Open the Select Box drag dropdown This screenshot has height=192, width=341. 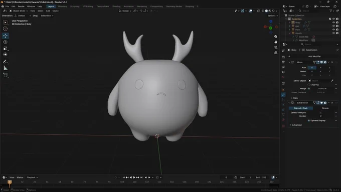click(47, 16)
